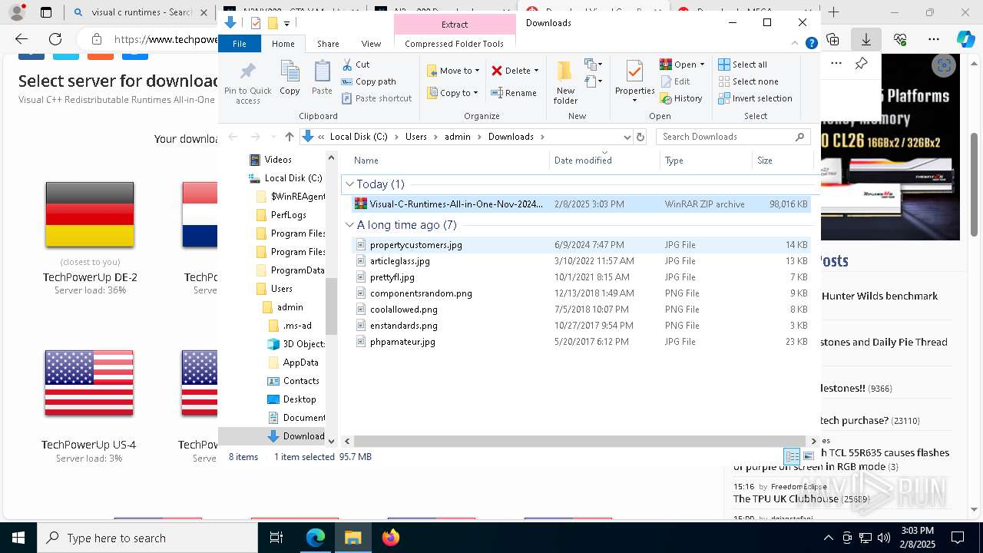Expand the Delete dropdown arrow
The width and height of the screenshot is (983, 553).
coord(536,71)
